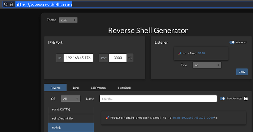Click rocket icon beside node.js payload command

(x=107, y=118)
